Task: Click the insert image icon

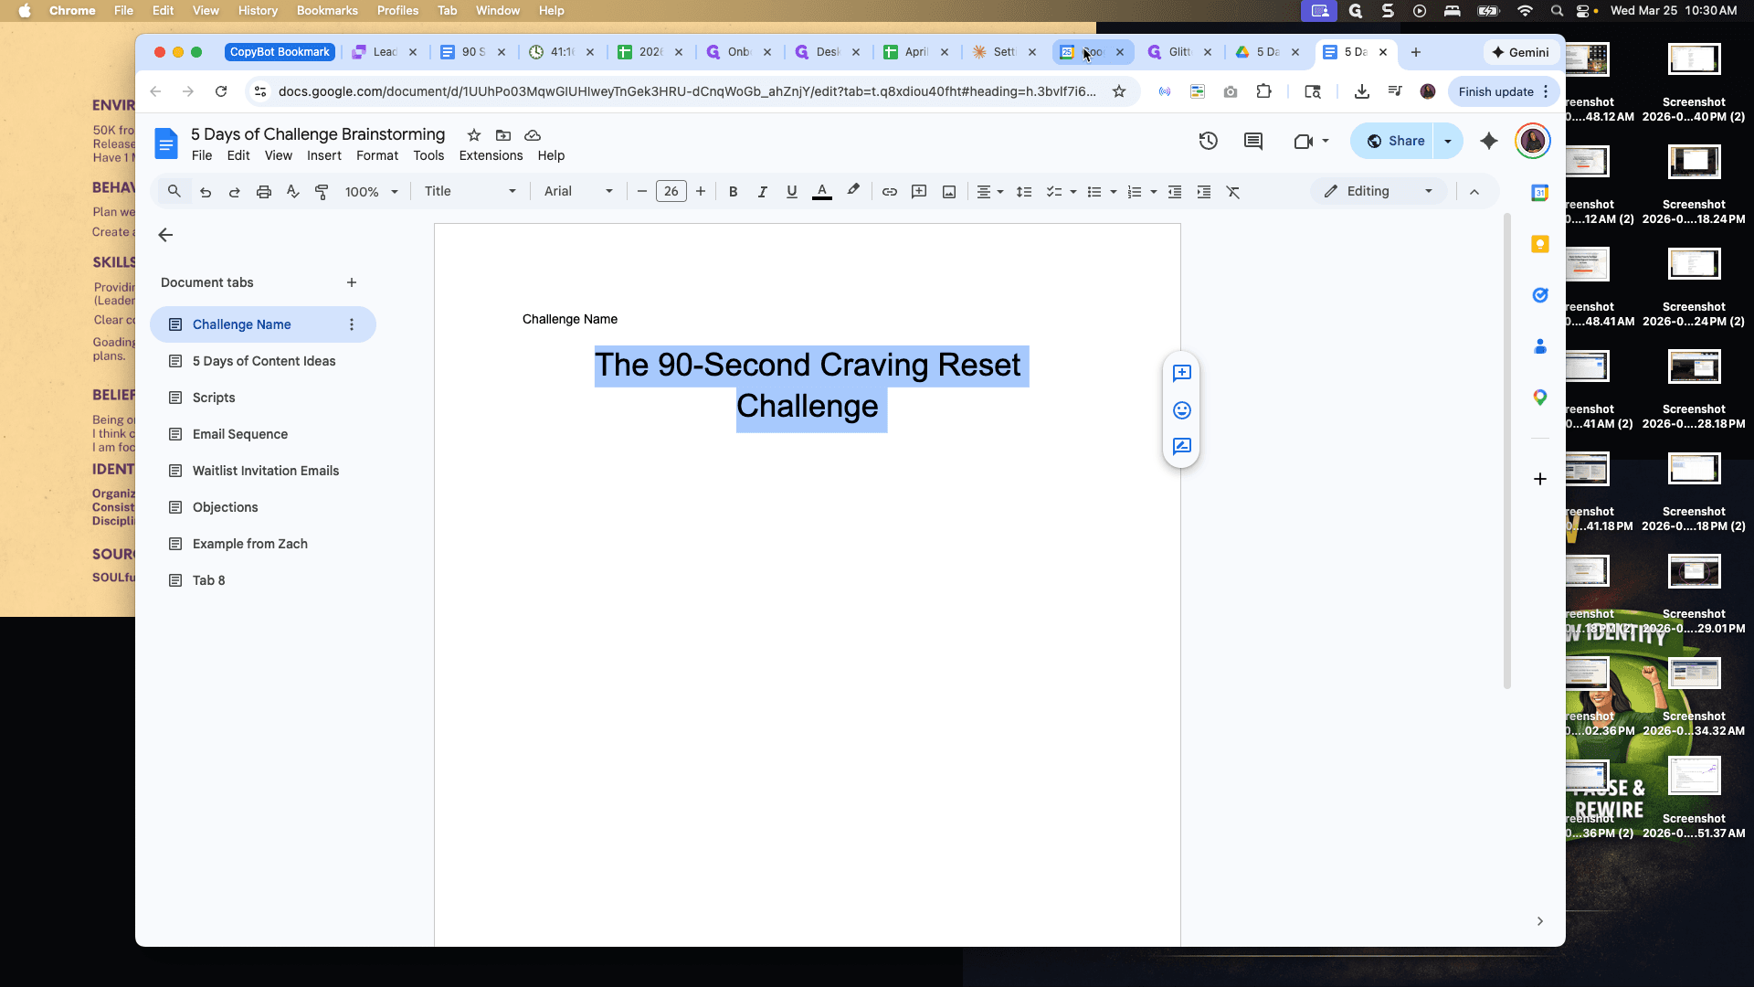Action: [x=949, y=192]
